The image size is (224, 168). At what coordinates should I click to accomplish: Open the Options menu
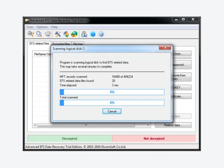point(42,27)
